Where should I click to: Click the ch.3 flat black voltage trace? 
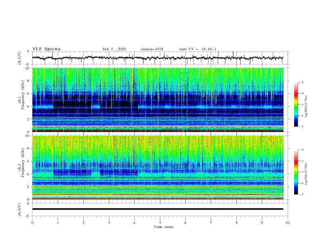click(x=157, y=209)
